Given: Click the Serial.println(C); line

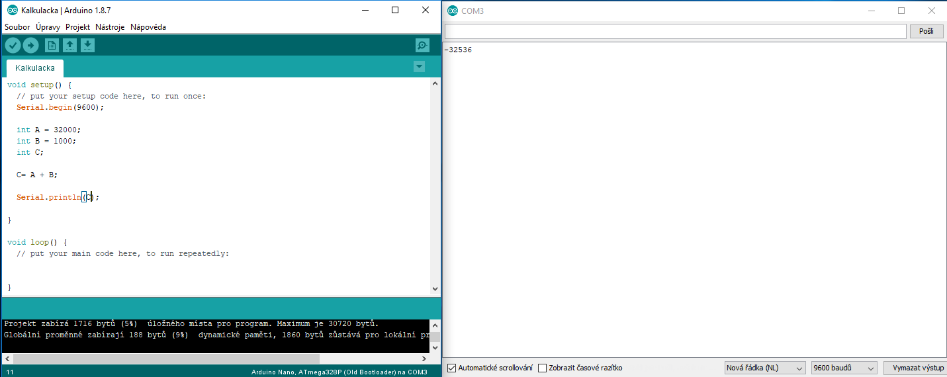Looking at the screenshot, I should coord(58,197).
